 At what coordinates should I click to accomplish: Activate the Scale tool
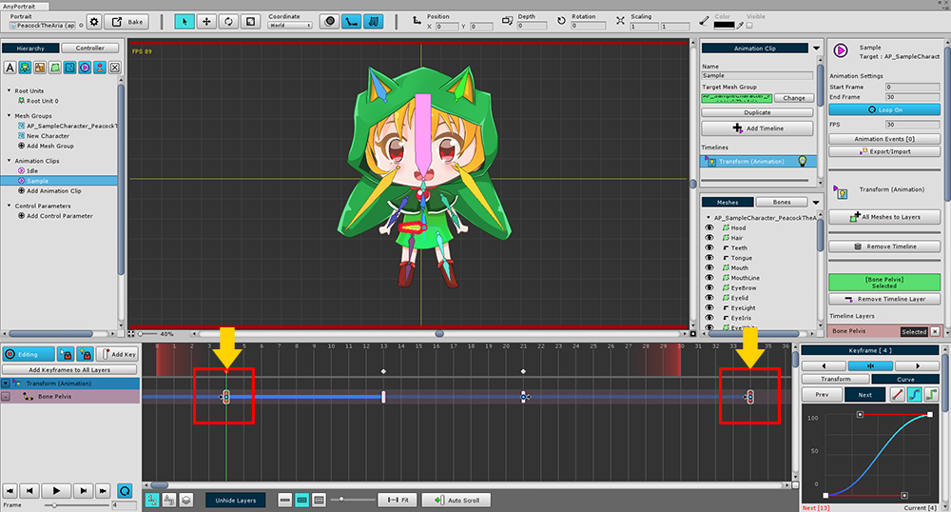(250, 22)
